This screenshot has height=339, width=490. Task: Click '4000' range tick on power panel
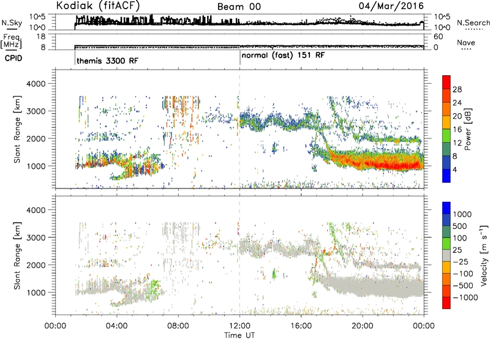[36, 84]
